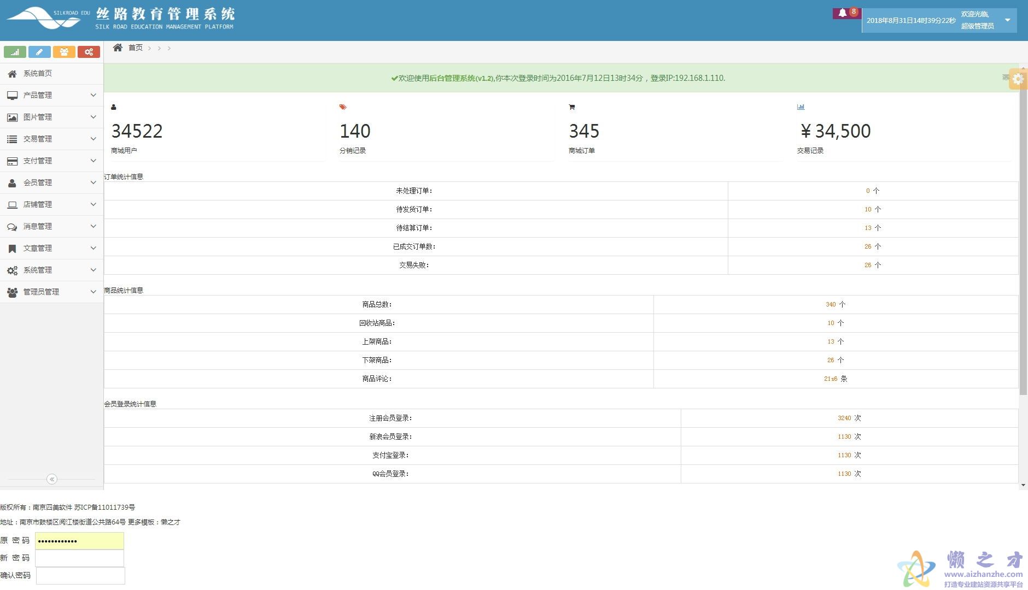The width and height of the screenshot is (1028, 590).
Task: Expand the 会员管理 sidebar menu
Action: [x=51, y=182]
